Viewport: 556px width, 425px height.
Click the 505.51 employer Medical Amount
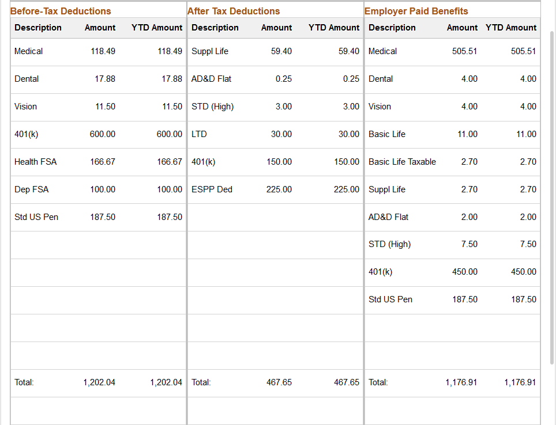pos(464,51)
